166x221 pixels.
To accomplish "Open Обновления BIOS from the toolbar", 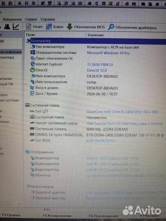I will [86, 27].
